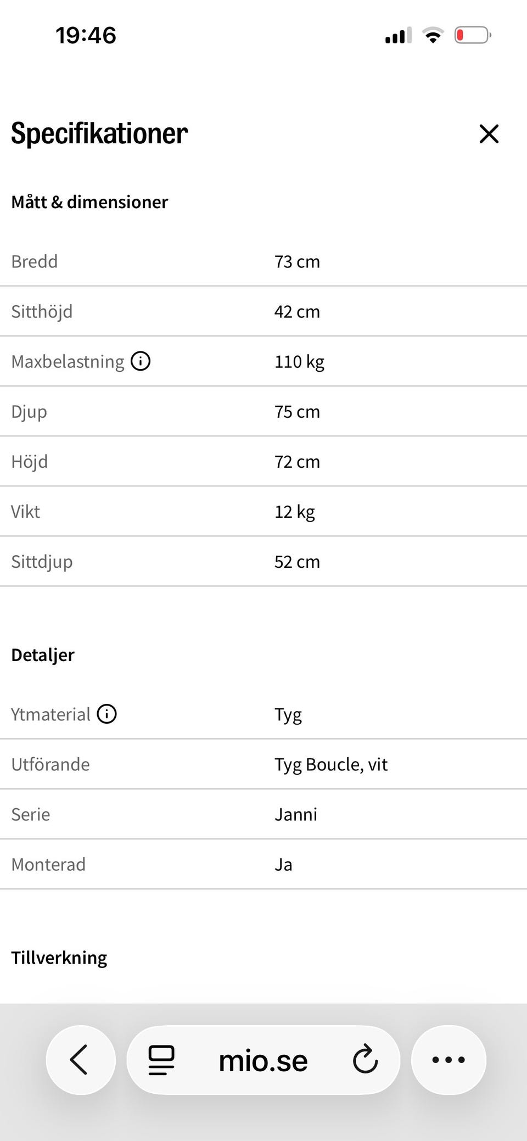Image resolution: width=527 pixels, height=1141 pixels.
Task: Tap the battery status icon
Action: [472, 36]
